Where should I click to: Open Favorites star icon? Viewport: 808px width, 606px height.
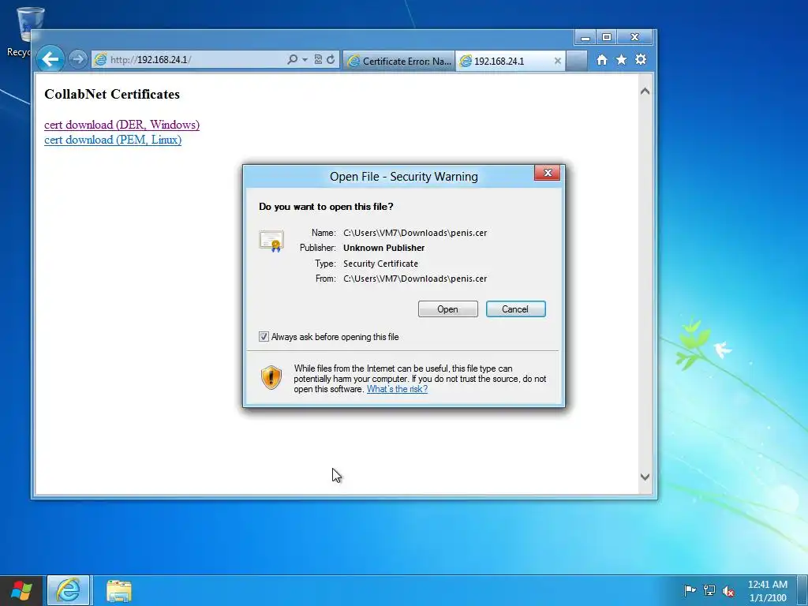click(622, 60)
